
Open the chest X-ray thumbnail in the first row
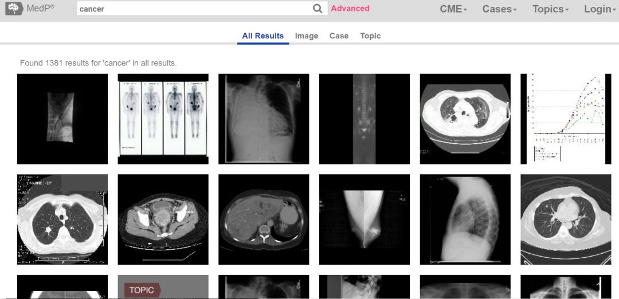(x=264, y=119)
